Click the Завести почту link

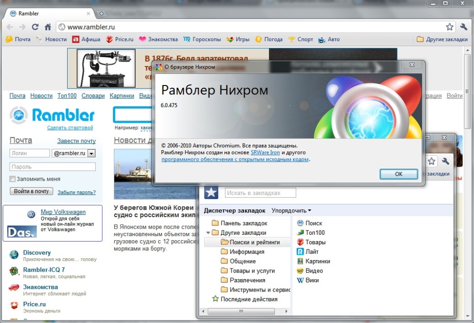pyautogui.click(x=76, y=140)
